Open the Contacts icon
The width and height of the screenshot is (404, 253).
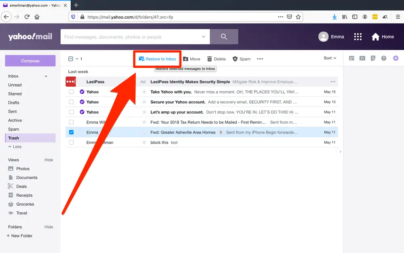coord(351,58)
